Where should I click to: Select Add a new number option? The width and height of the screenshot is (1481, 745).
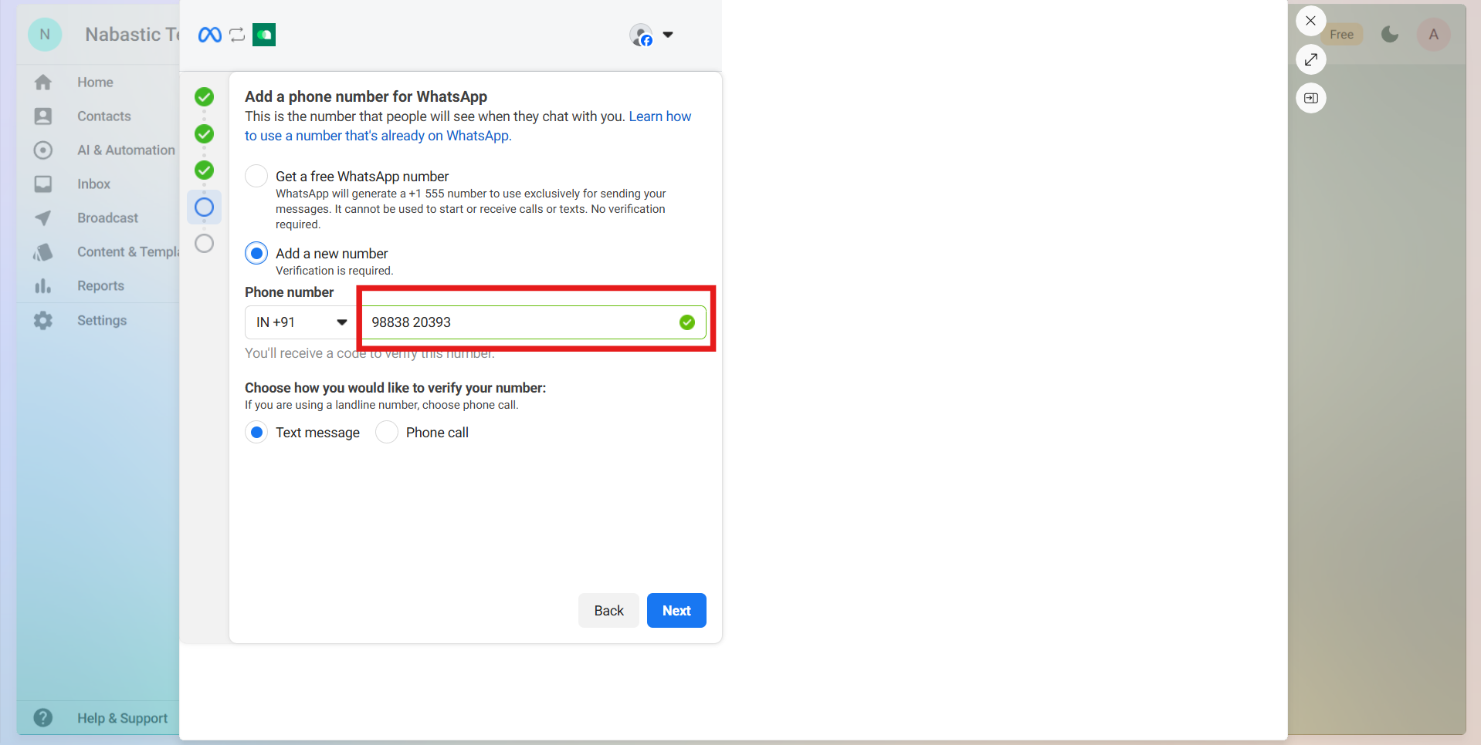[x=256, y=254]
